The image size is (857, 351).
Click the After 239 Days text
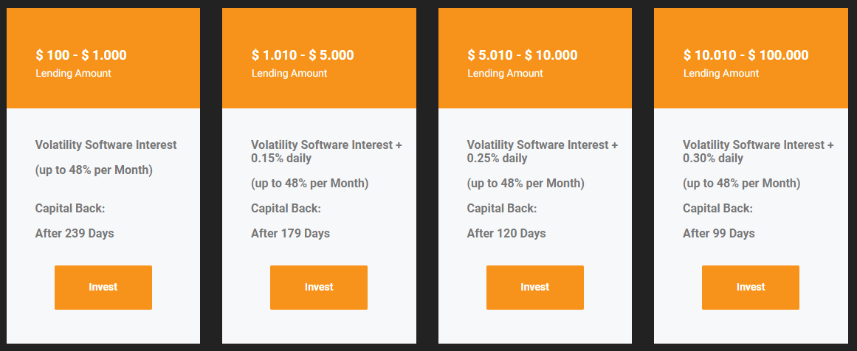[x=75, y=233]
